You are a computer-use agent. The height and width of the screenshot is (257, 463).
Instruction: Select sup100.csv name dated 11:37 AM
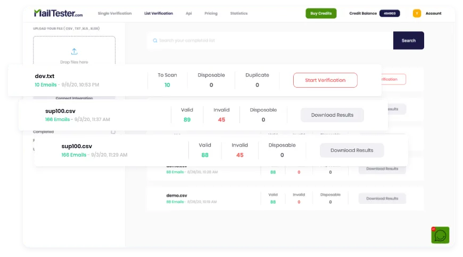click(60, 111)
